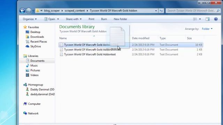Open the recent locations dropdown arrow
Viewport: 223px width, 125px height.
tap(33, 11)
